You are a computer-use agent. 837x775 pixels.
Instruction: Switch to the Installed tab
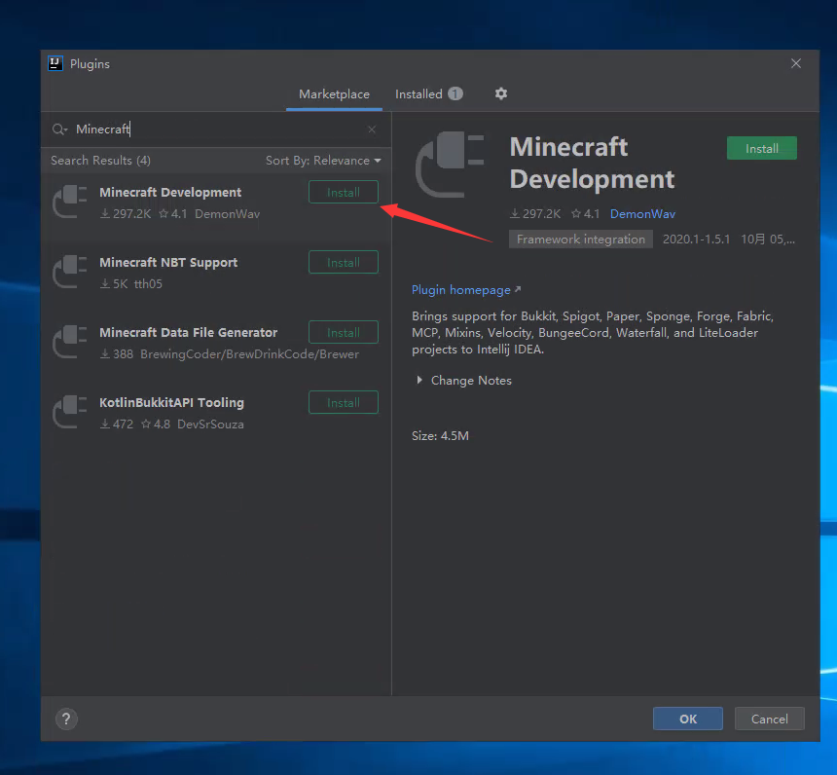tap(418, 94)
